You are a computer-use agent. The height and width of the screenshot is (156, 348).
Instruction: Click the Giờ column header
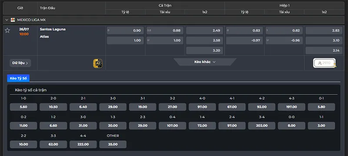[x=20, y=8]
